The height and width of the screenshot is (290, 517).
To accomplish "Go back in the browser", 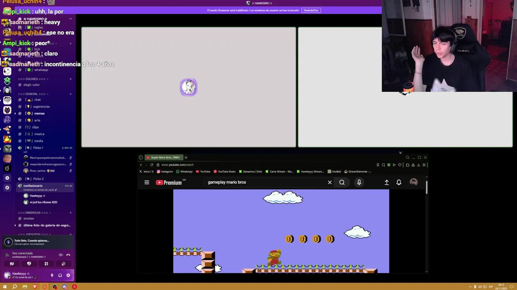I will [141, 165].
